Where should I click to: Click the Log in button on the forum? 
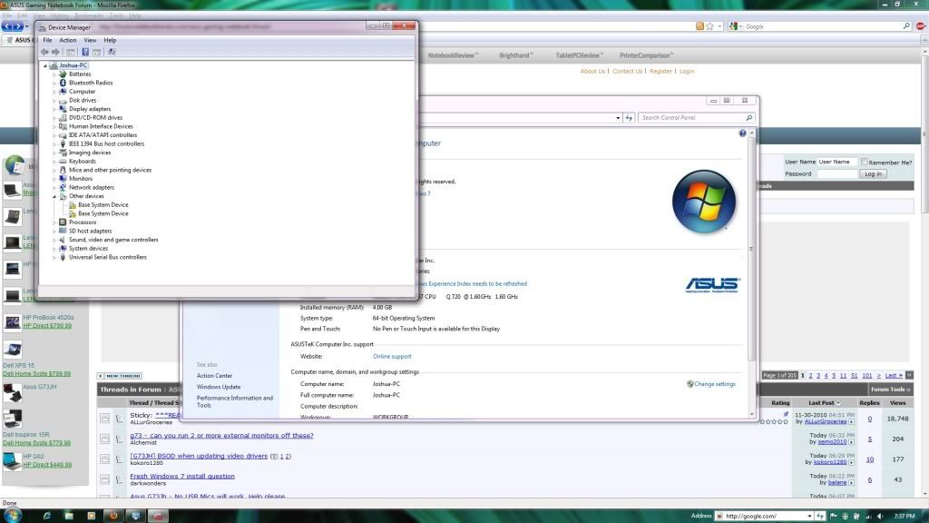point(873,173)
